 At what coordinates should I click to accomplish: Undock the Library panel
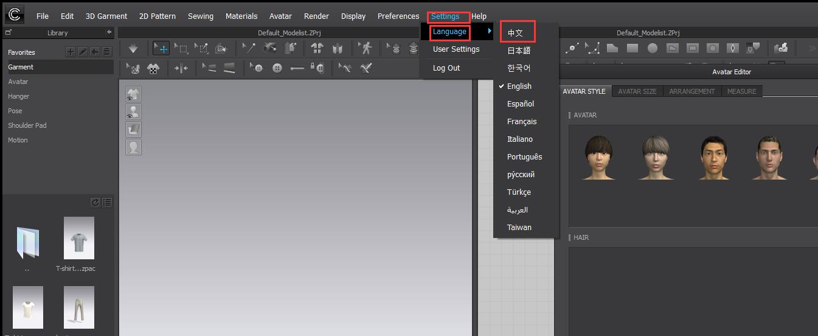click(x=8, y=32)
